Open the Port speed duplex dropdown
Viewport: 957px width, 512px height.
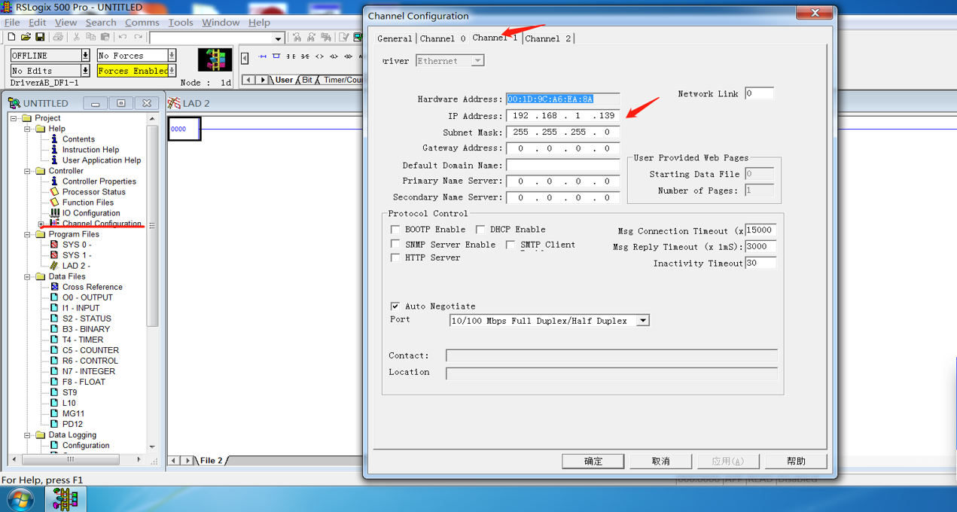click(642, 321)
